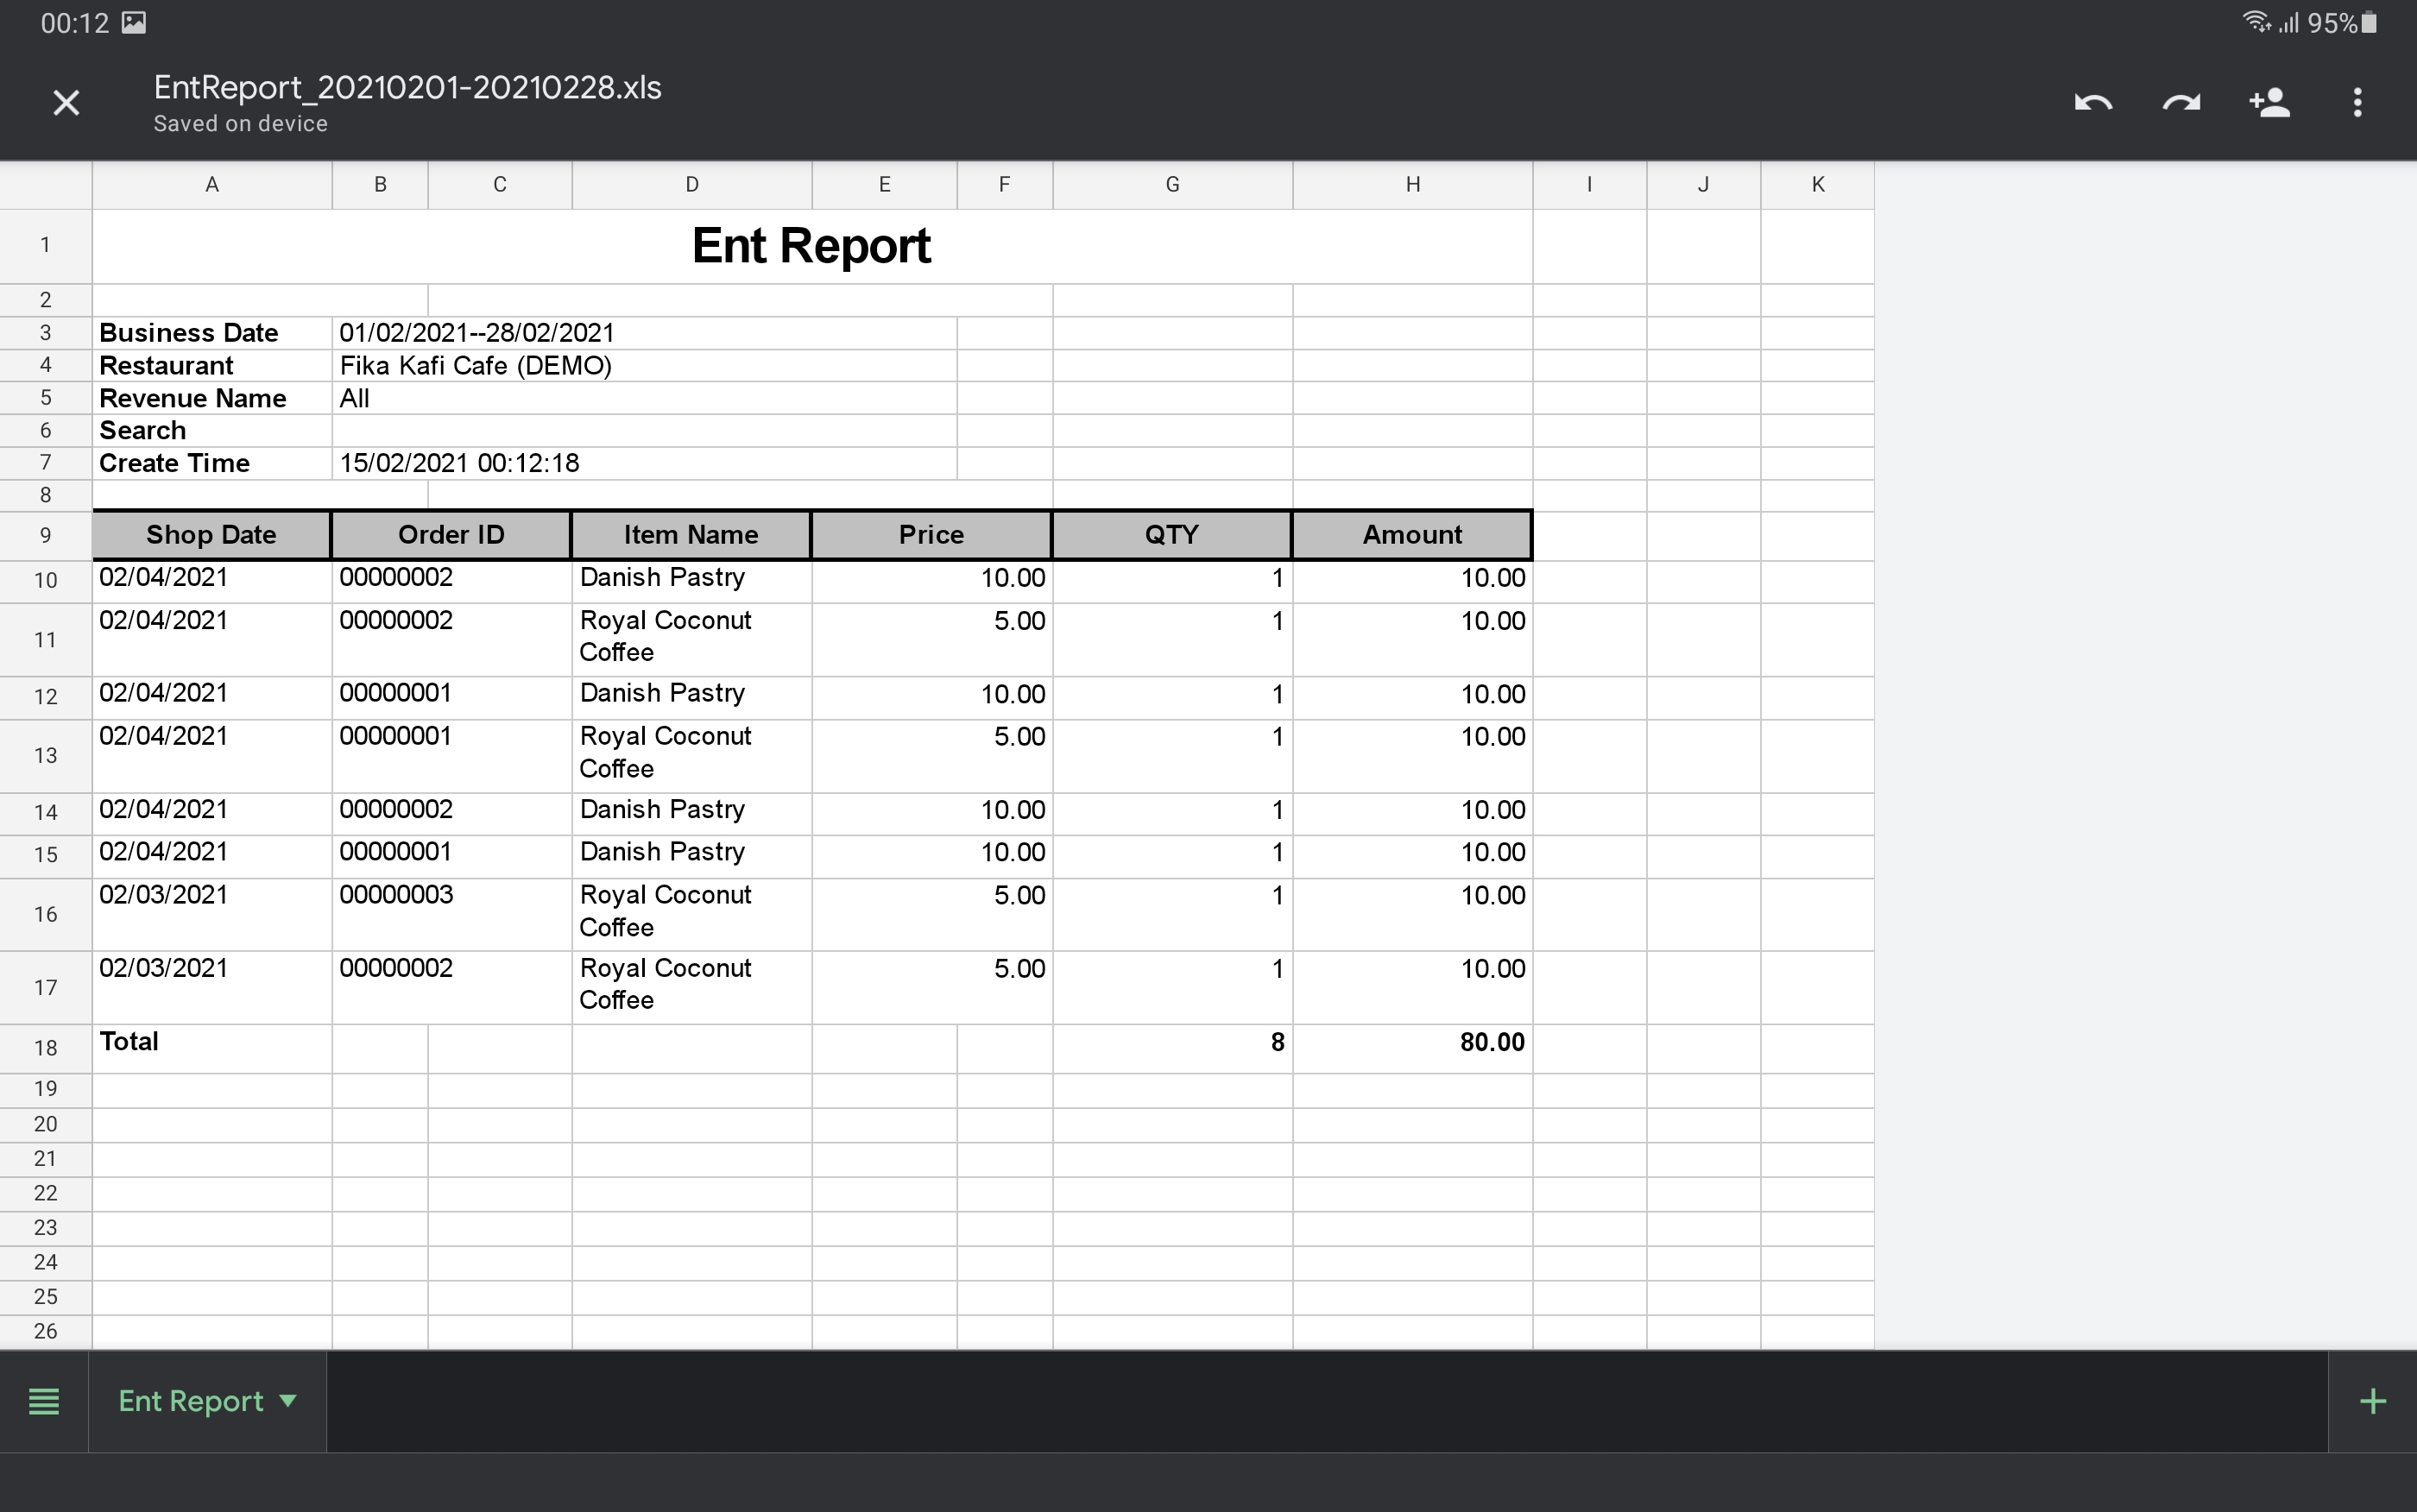Select the Amount column header cell
Image resolution: width=2417 pixels, height=1512 pixels.
click(1412, 535)
